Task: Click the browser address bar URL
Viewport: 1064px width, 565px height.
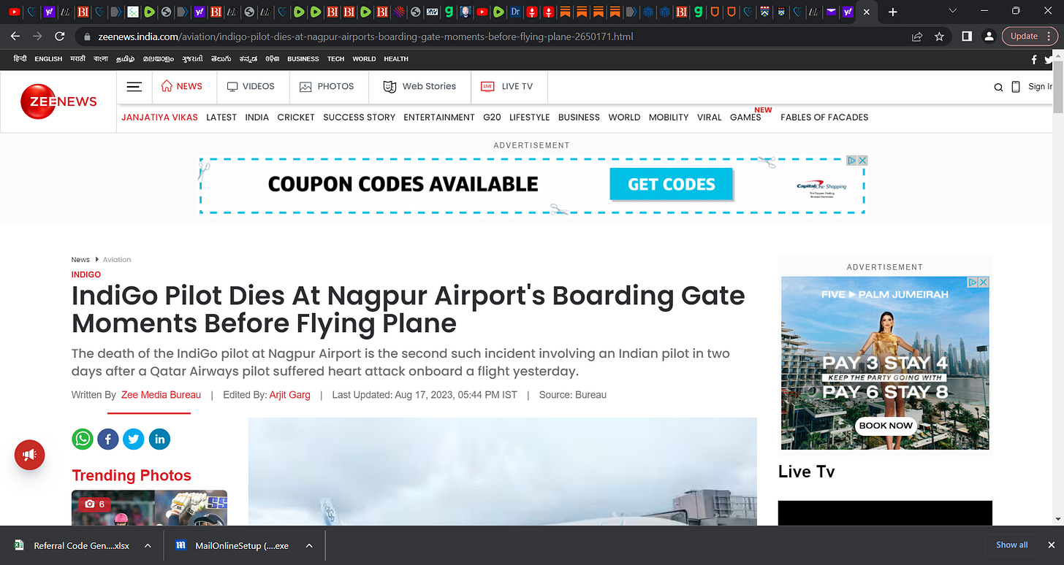Action: (365, 36)
